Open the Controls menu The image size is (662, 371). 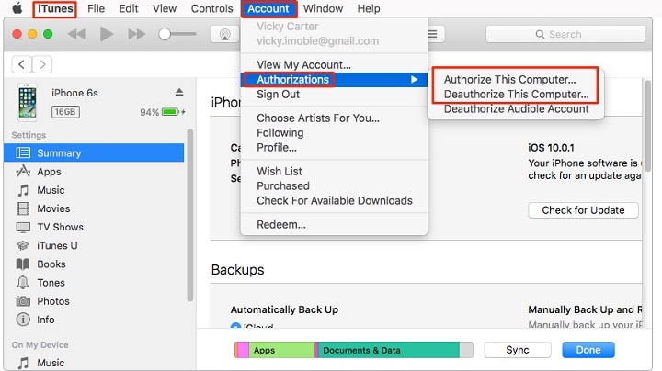(212, 9)
